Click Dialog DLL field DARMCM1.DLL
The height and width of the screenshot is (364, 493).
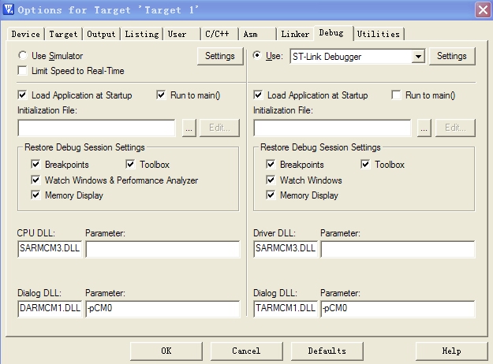[x=50, y=309]
